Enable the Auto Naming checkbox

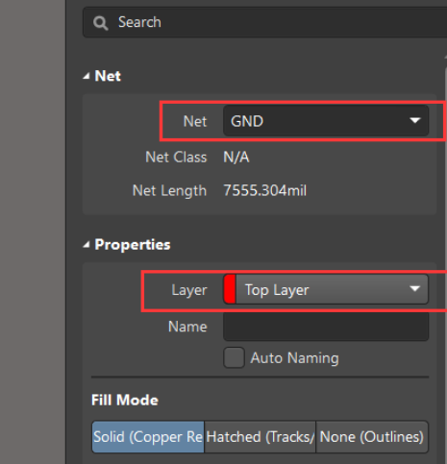[234, 357]
